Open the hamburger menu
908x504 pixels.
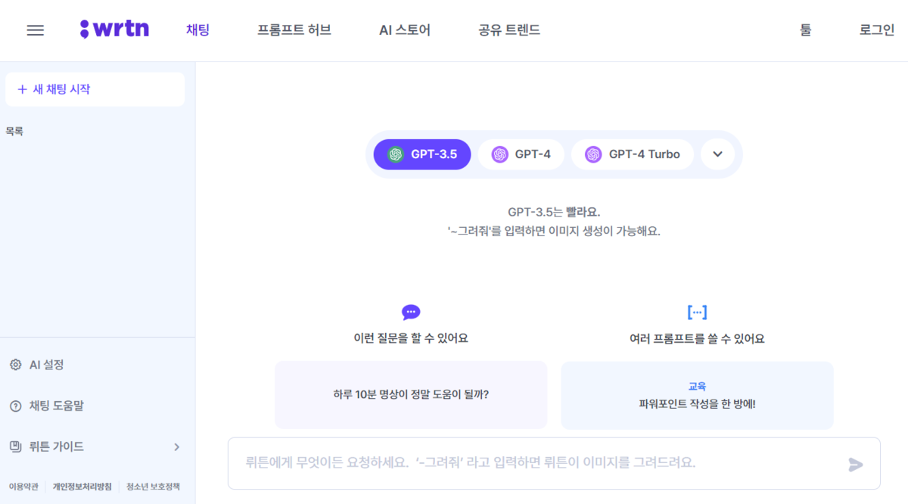[x=36, y=30]
